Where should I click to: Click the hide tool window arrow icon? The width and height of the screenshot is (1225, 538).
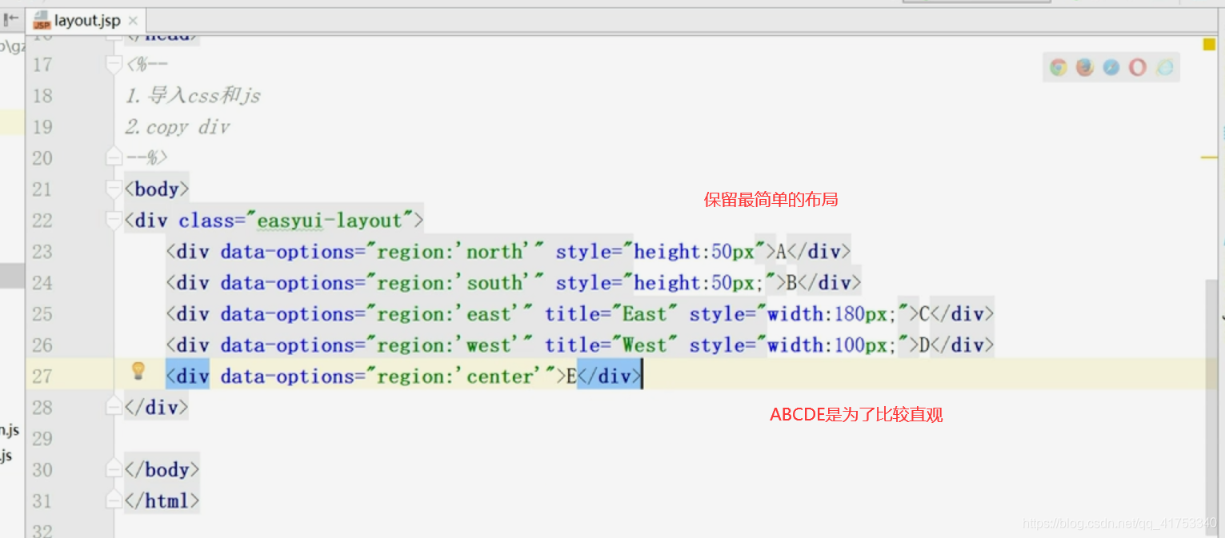tap(10, 18)
